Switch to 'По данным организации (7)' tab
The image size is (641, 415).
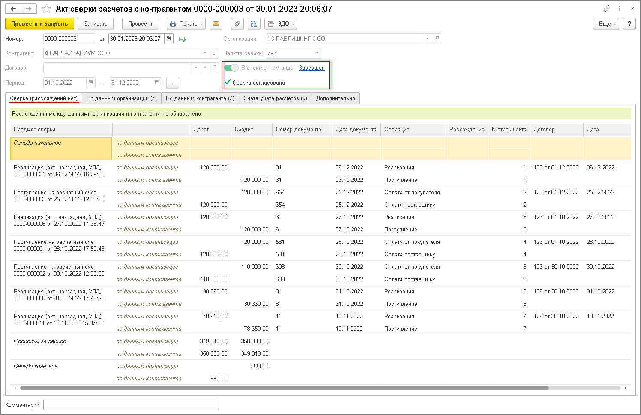121,98
